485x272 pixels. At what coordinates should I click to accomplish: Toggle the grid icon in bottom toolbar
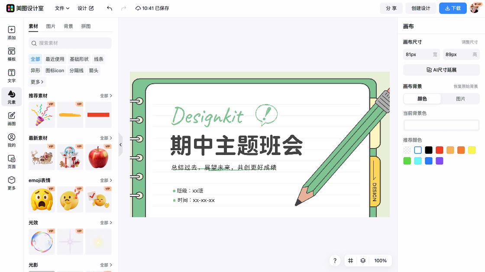point(350,261)
